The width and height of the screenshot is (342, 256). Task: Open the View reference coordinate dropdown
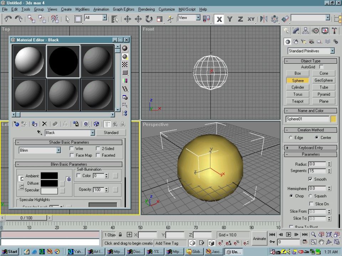click(198, 17)
